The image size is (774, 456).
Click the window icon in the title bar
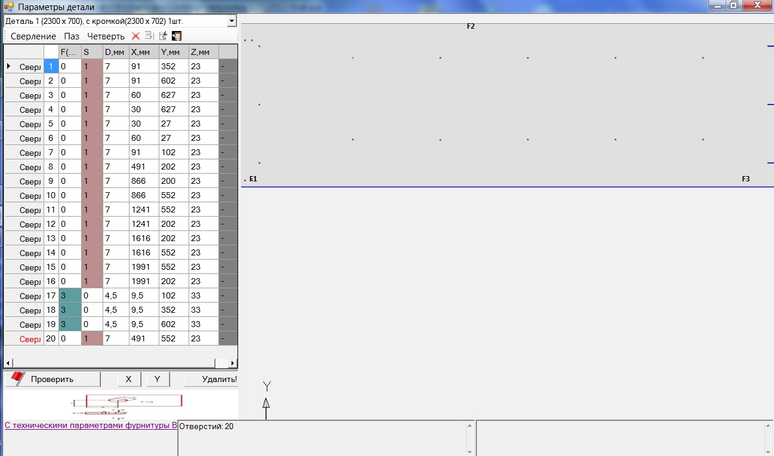point(8,7)
